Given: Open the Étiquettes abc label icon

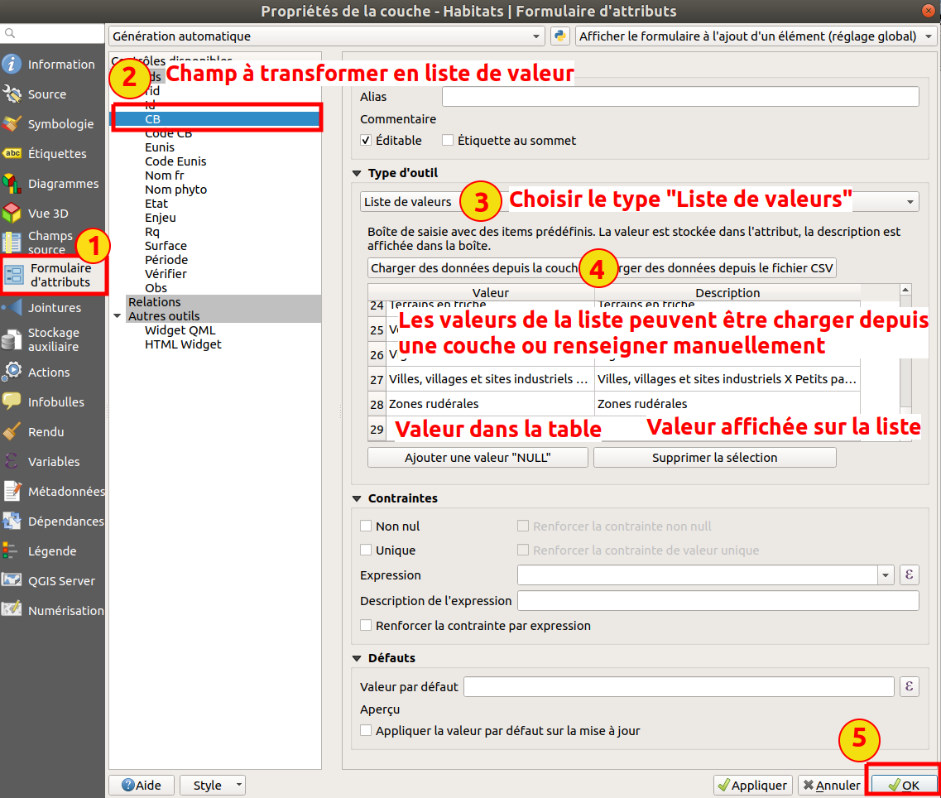Looking at the screenshot, I should pyautogui.click(x=12, y=154).
